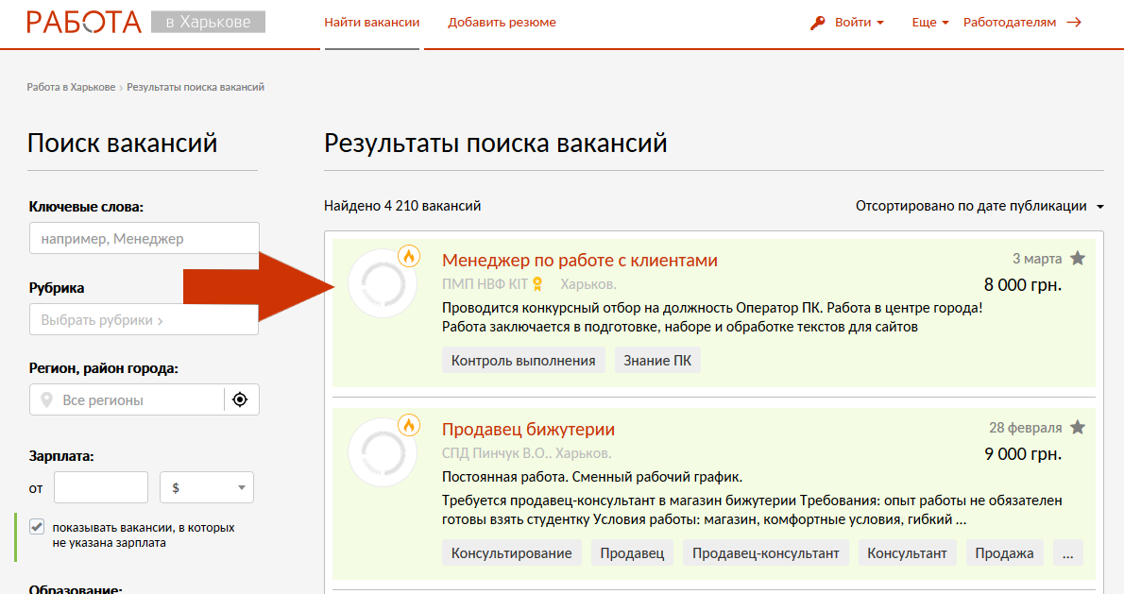The width and height of the screenshot is (1124, 594).
Task: Click the geolocation target icon in region field
Action: coord(241,399)
